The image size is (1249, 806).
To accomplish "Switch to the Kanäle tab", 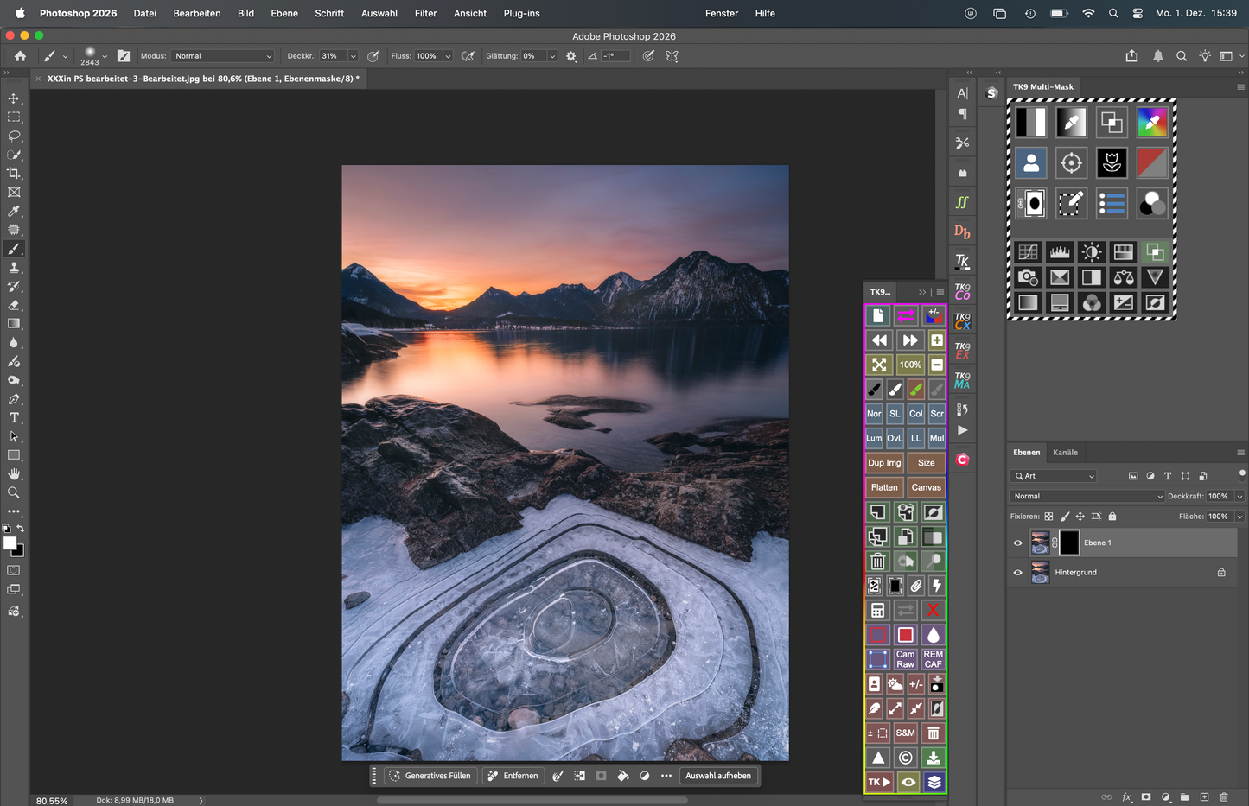I will [1065, 453].
